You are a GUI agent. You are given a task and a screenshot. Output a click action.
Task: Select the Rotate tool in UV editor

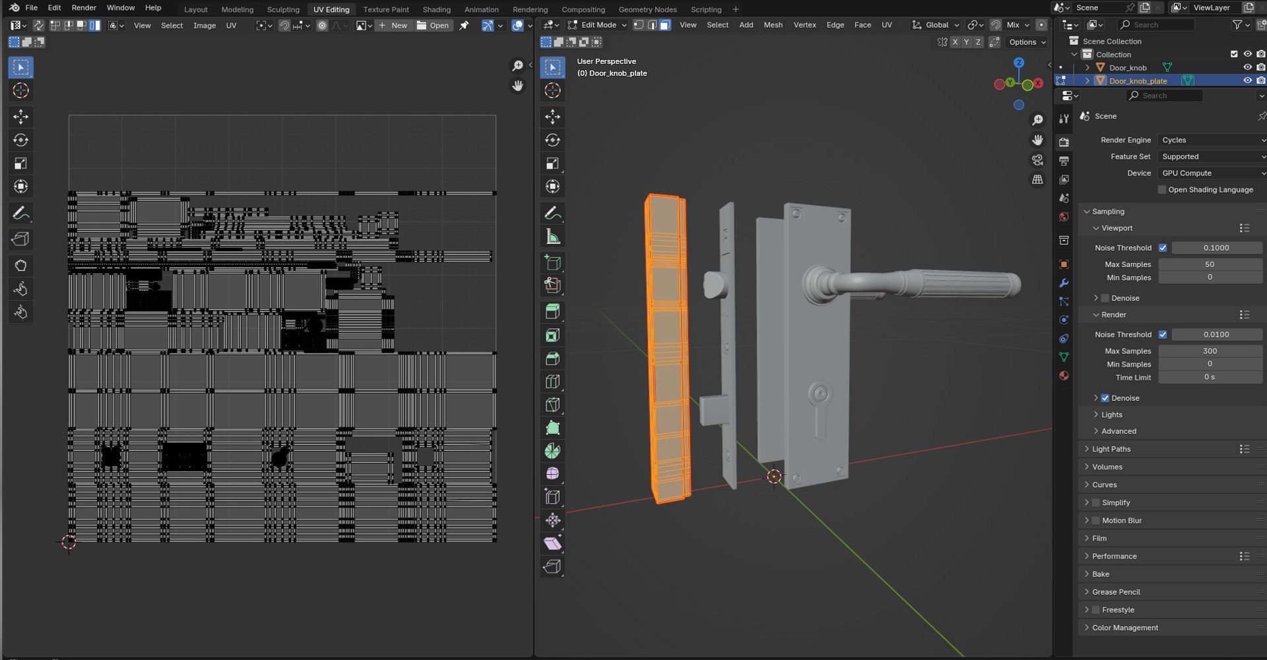coord(21,140)
